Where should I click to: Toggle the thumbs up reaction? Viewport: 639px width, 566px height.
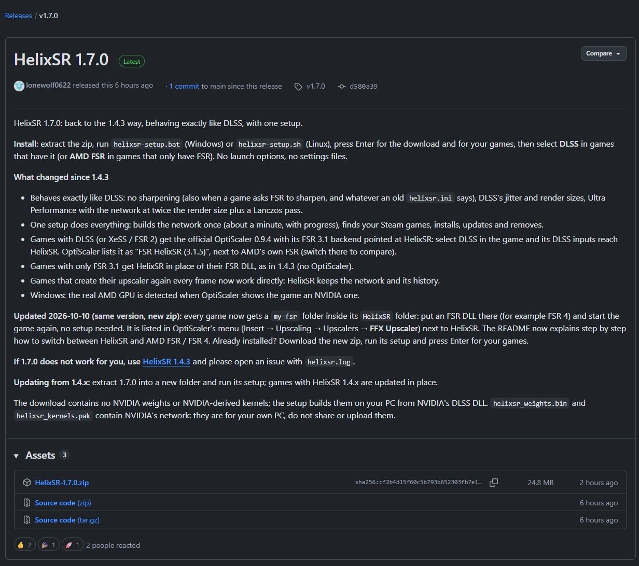coord(24,545)
